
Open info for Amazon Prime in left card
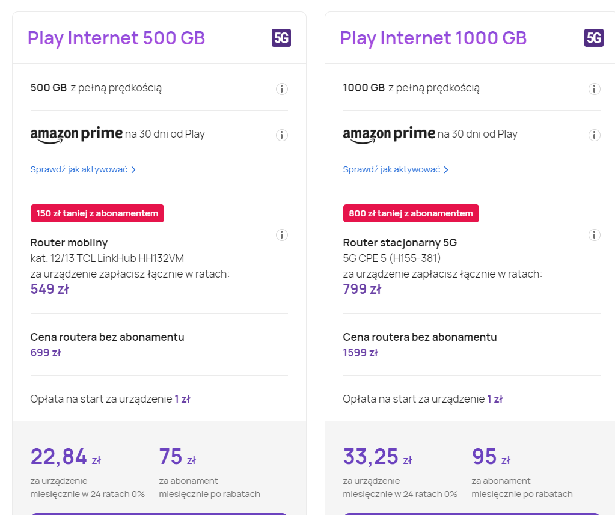click(281, 135)
